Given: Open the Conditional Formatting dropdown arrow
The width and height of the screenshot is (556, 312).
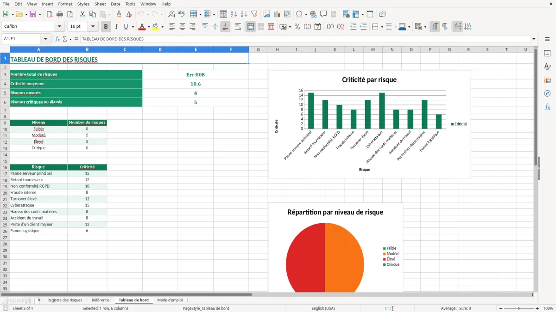Looking at the screenshot, I should tap(425, 27).
